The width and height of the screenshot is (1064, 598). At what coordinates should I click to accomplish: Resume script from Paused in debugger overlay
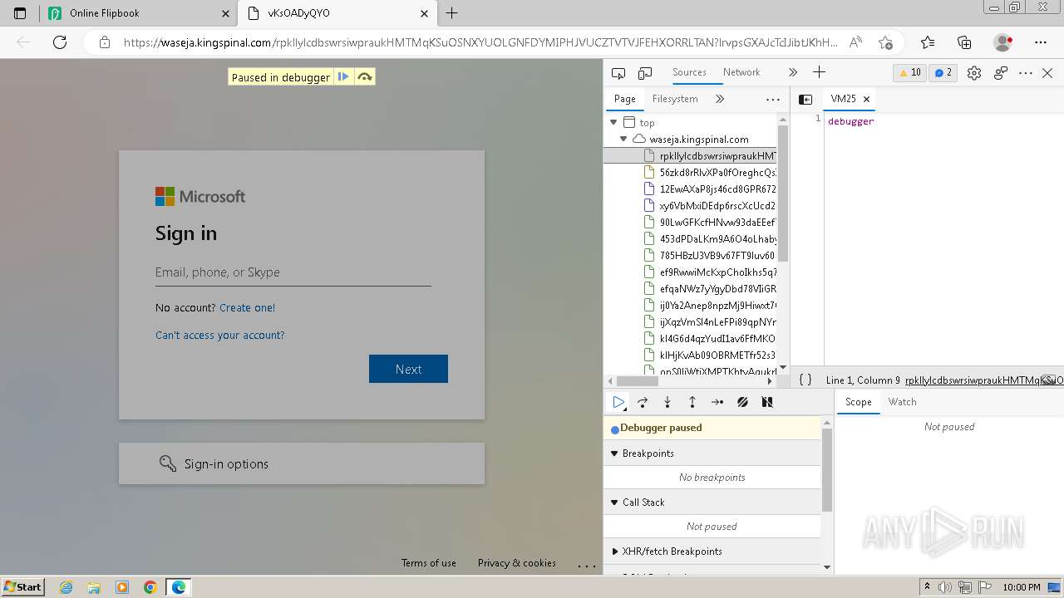343,77
